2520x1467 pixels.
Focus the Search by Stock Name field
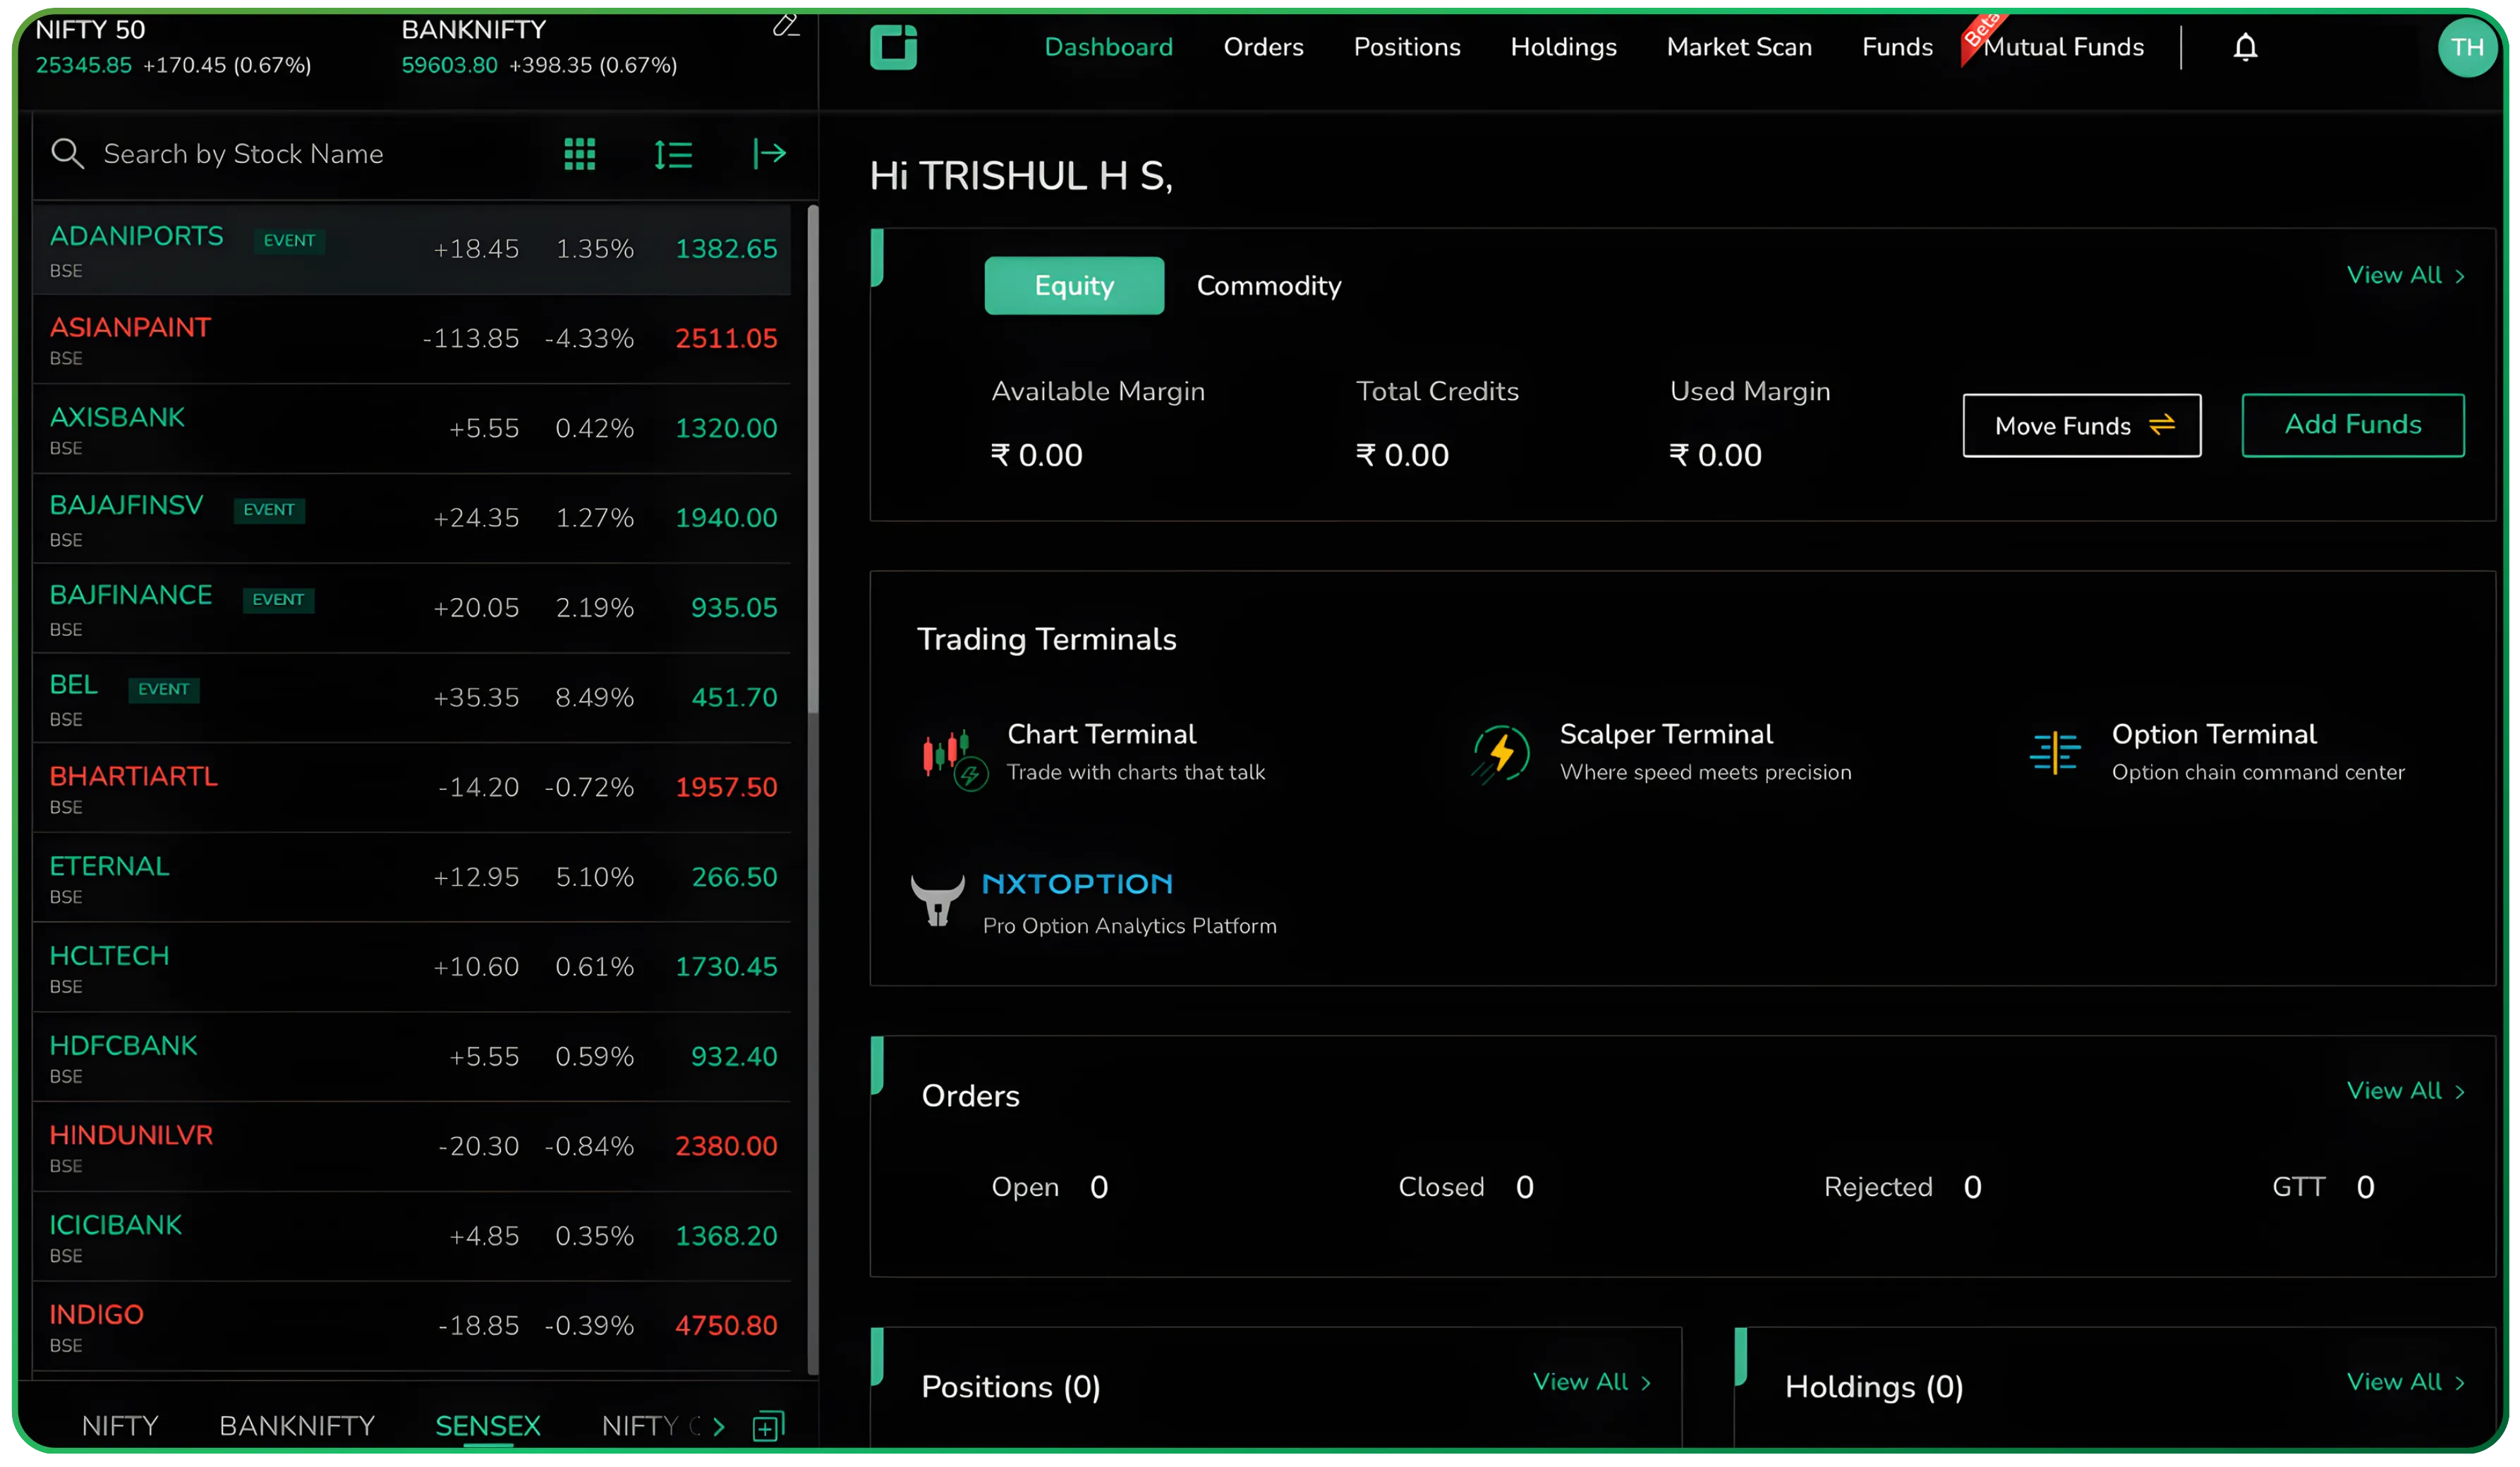(243, 154)
